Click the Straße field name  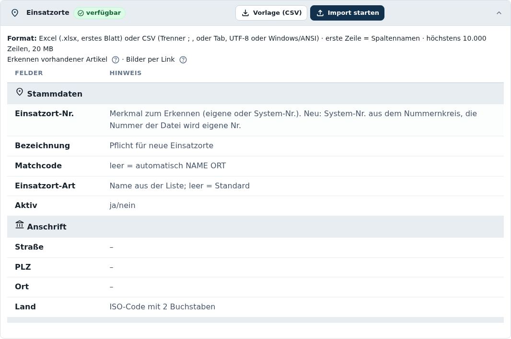point(29,247)
